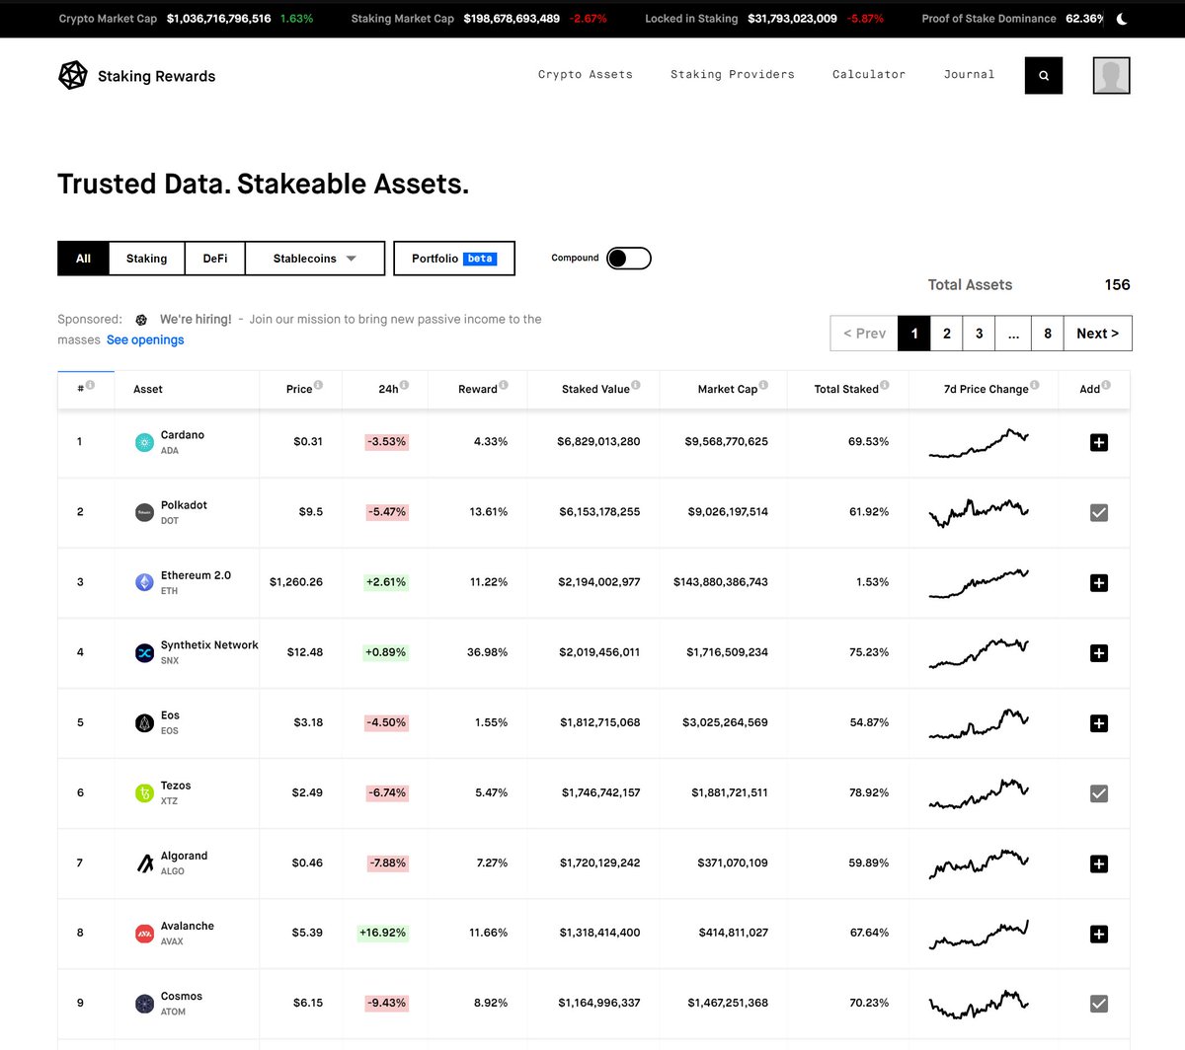Open Crypto Assets menu
This screenshot has height=1050, width=1185.
point(586,74)
